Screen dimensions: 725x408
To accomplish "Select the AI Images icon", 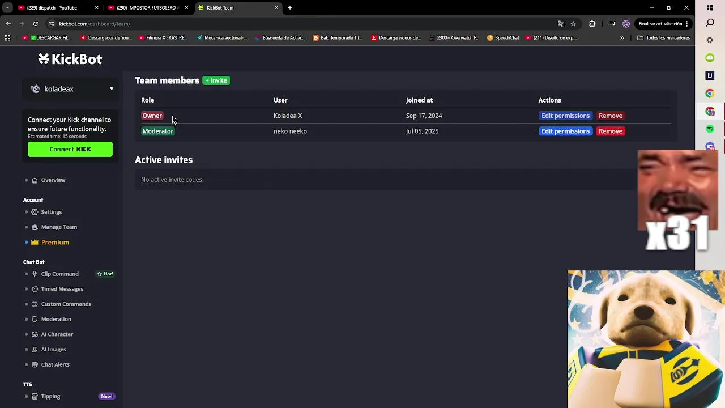I will (x=35, y=350).
